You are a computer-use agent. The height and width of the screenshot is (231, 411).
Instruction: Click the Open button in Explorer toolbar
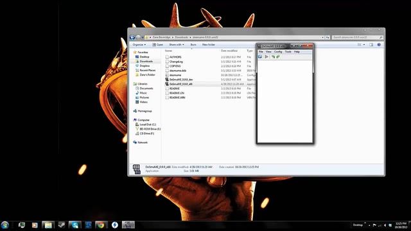click(158, 44)
